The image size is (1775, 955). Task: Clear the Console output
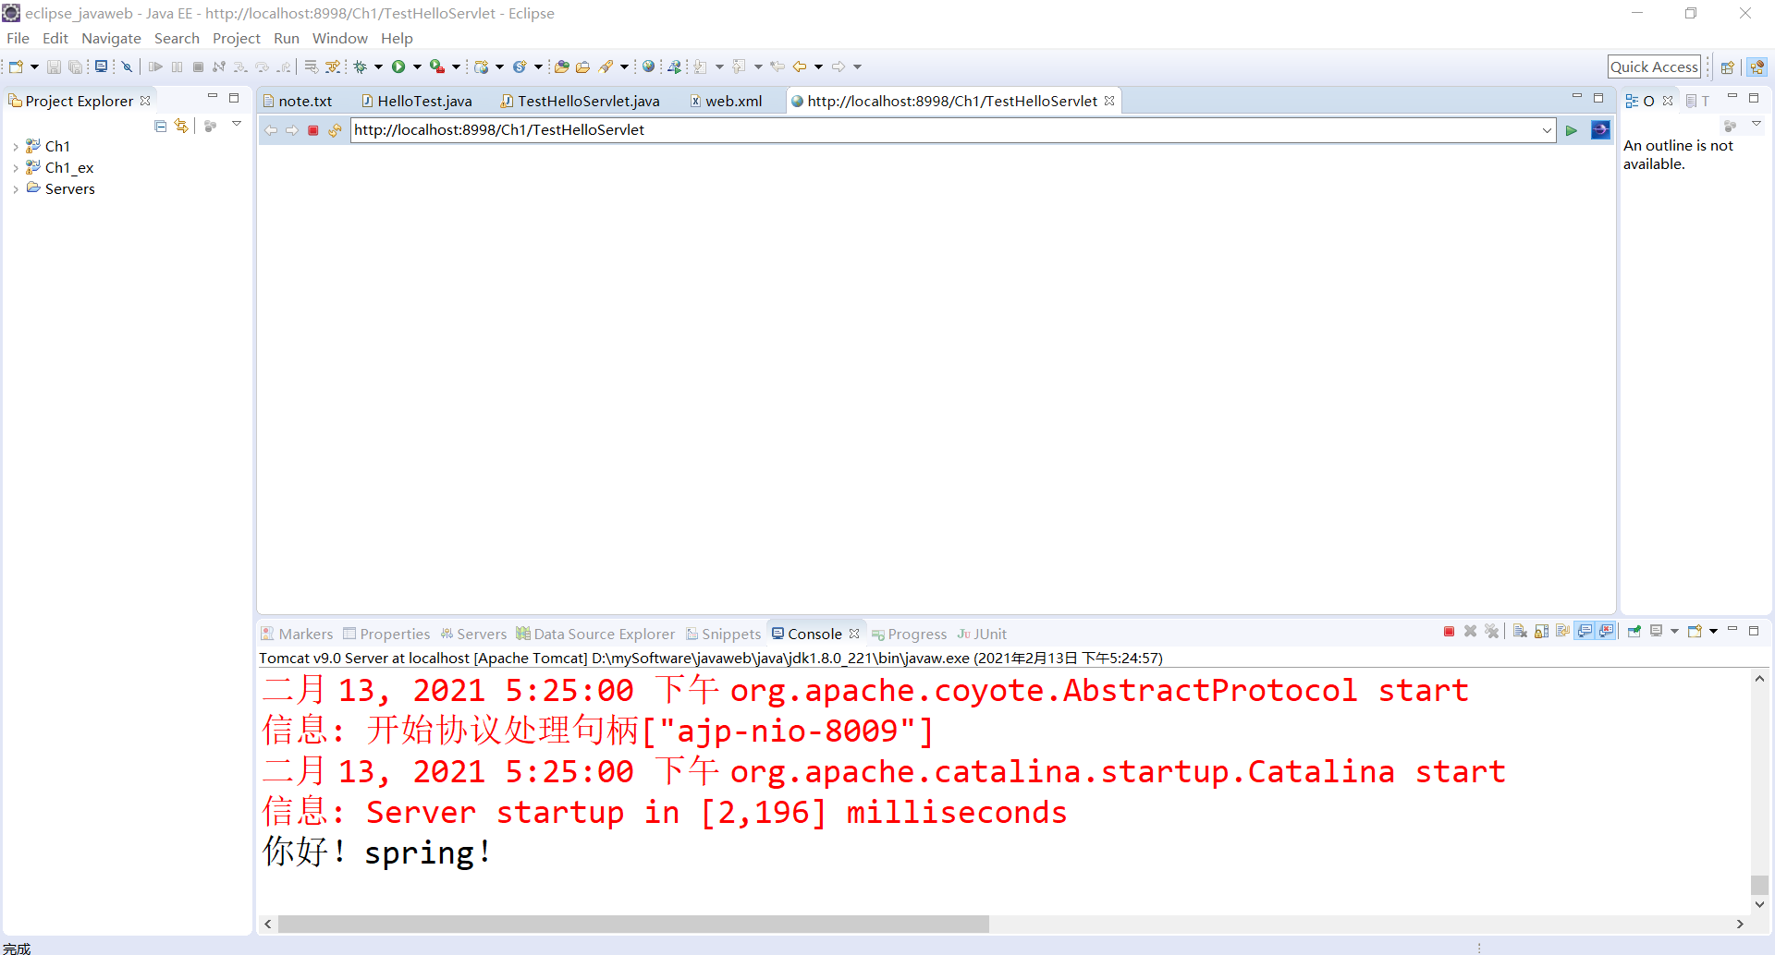(1520, 632)
